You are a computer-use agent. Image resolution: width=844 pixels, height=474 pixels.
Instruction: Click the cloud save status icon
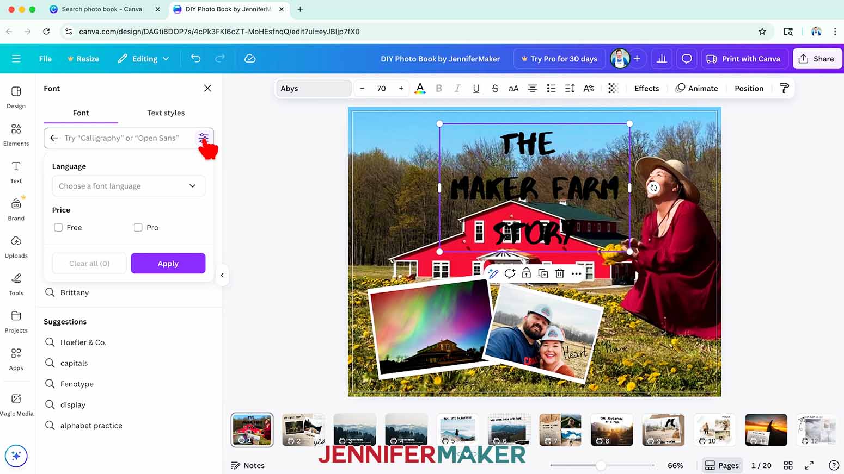click(250, 58)
